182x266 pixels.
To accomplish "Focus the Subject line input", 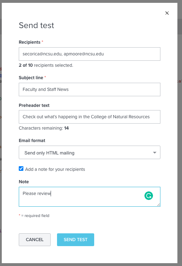I will [x=90, y=89].
